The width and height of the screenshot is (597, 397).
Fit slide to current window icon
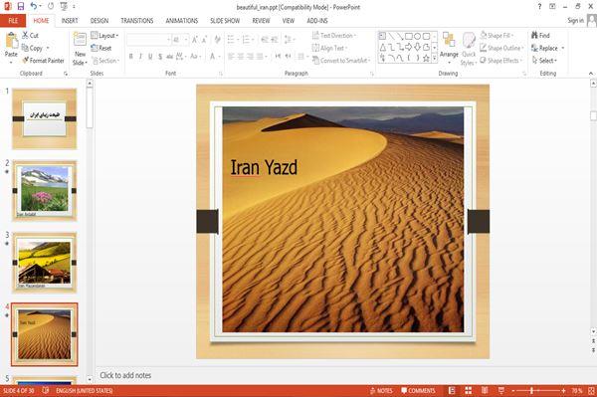coord(591,390)
